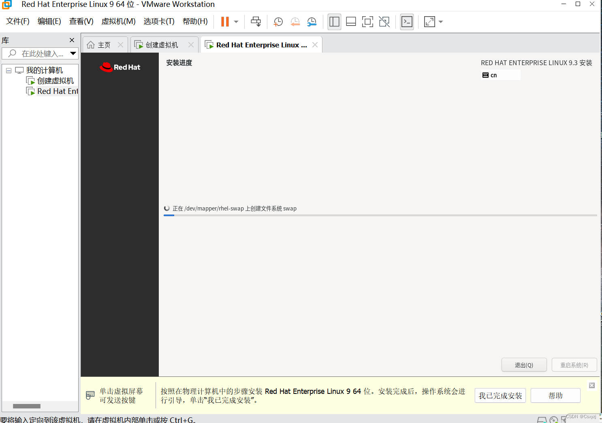Take a snapshot with the clock-plus icon
602x423 pixels.
(x=278, y=22)
